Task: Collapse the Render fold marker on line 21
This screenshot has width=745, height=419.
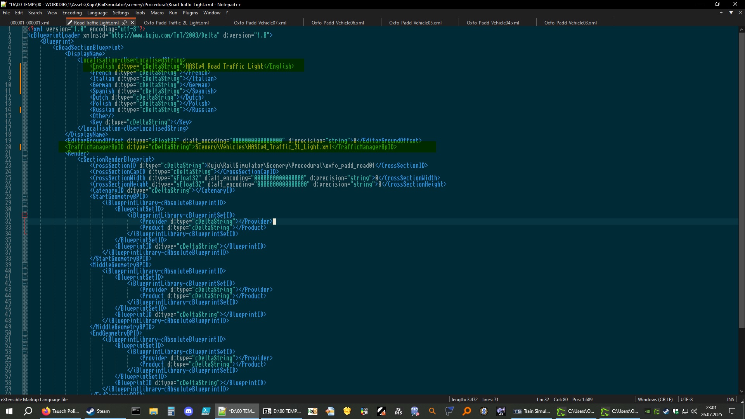Action: pyautogui.click(x=25, y=153)
